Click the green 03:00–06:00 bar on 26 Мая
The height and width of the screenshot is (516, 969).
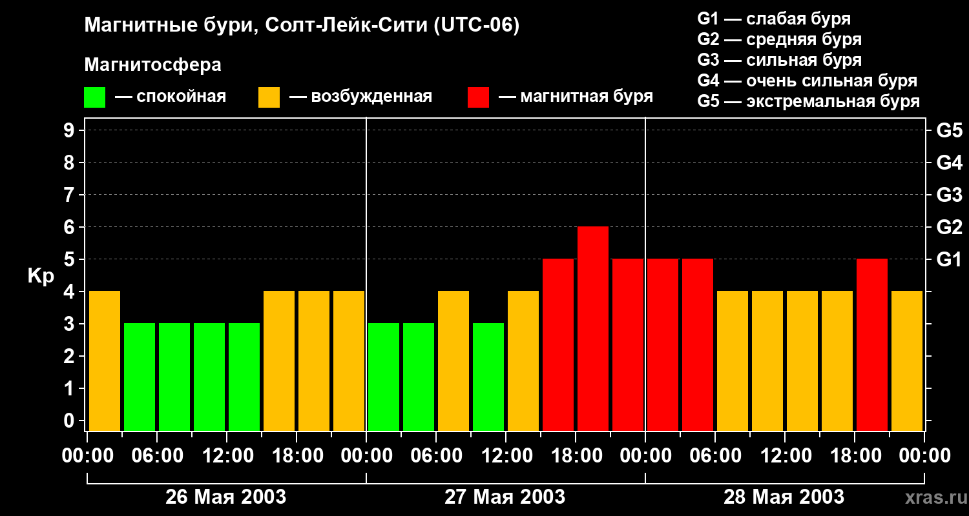click(x=140, y=377)
